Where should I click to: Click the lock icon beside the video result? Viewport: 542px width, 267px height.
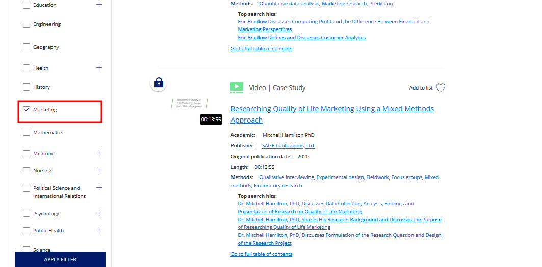tap(159, 83)
